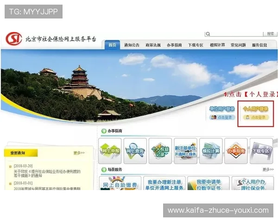The height and width of the screenshot is (222, 278).
Task: Open the 网上查询 guide icon
Action: 135,151
